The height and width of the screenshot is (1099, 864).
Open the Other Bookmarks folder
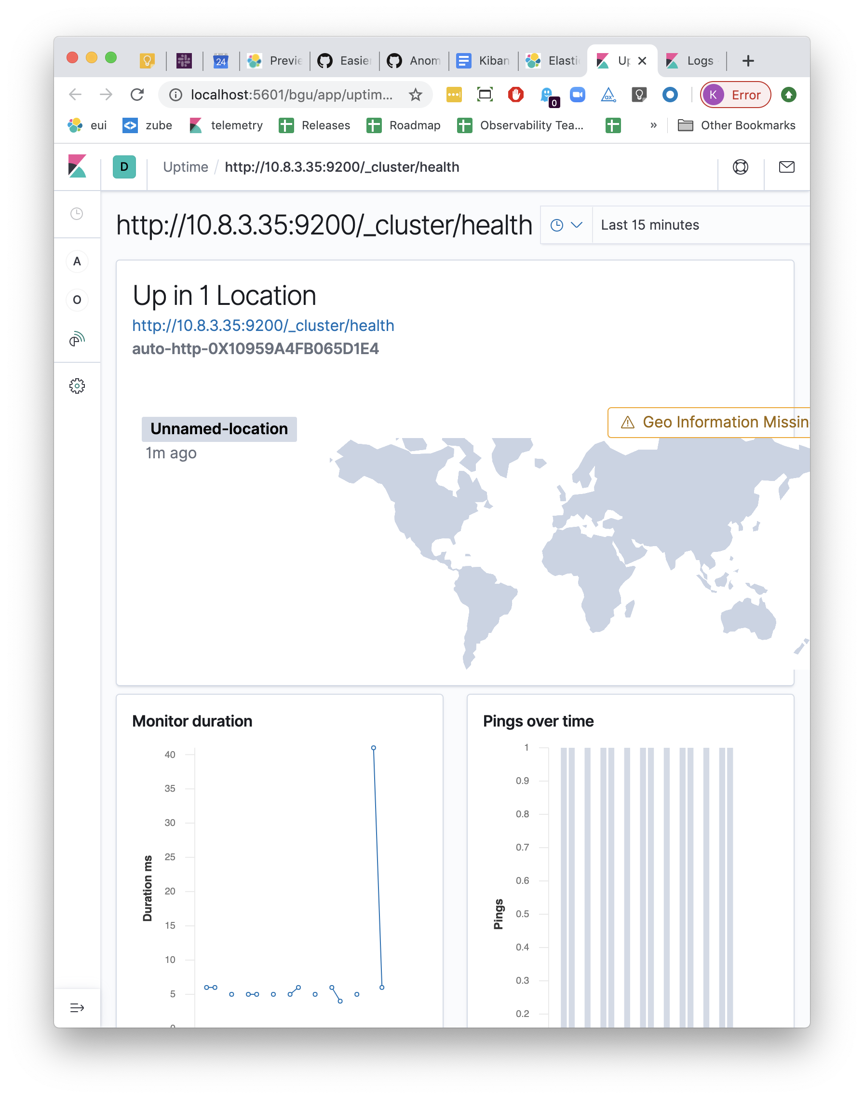coord(737,125)
